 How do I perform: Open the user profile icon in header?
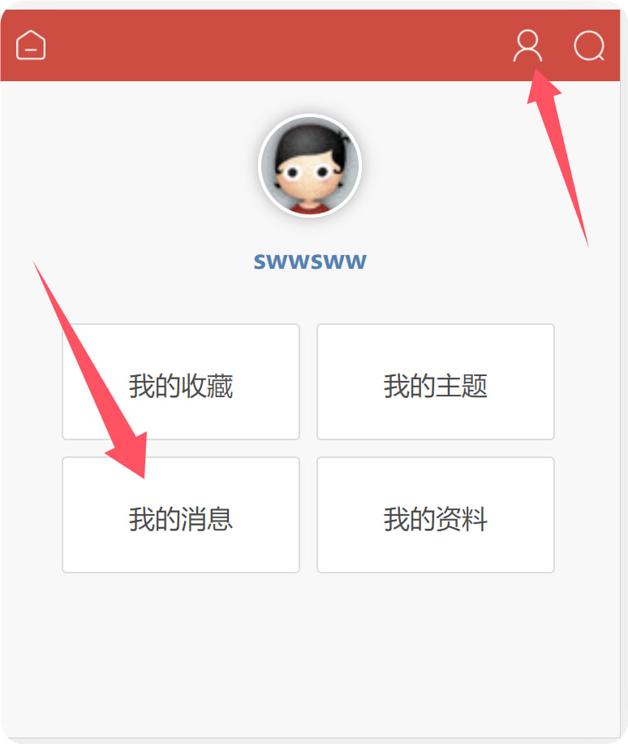point(527,45)
